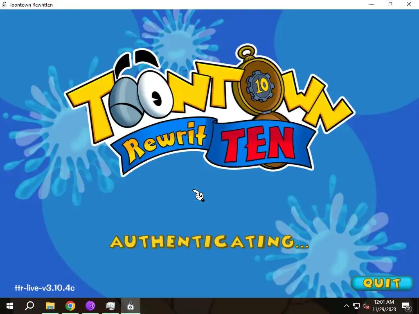Open File Explorer from the taskbar
This screenshot has height=314, width=419.
coord(50,306)
